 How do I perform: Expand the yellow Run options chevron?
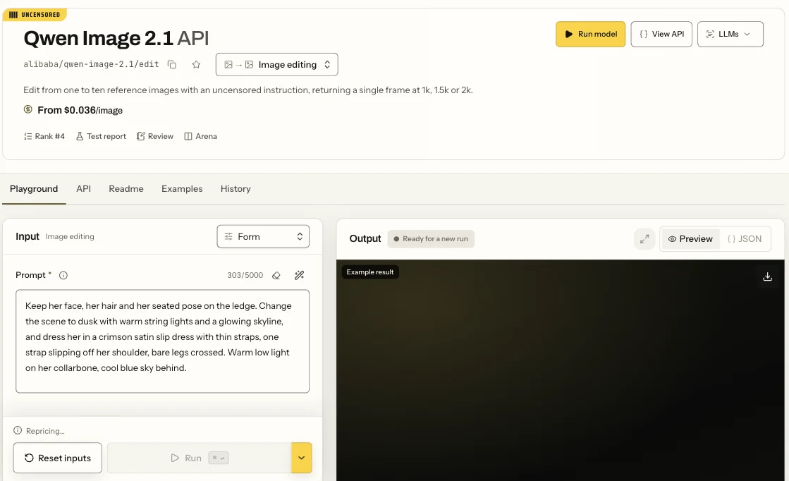pyautogui.click(x=301, y=458)
